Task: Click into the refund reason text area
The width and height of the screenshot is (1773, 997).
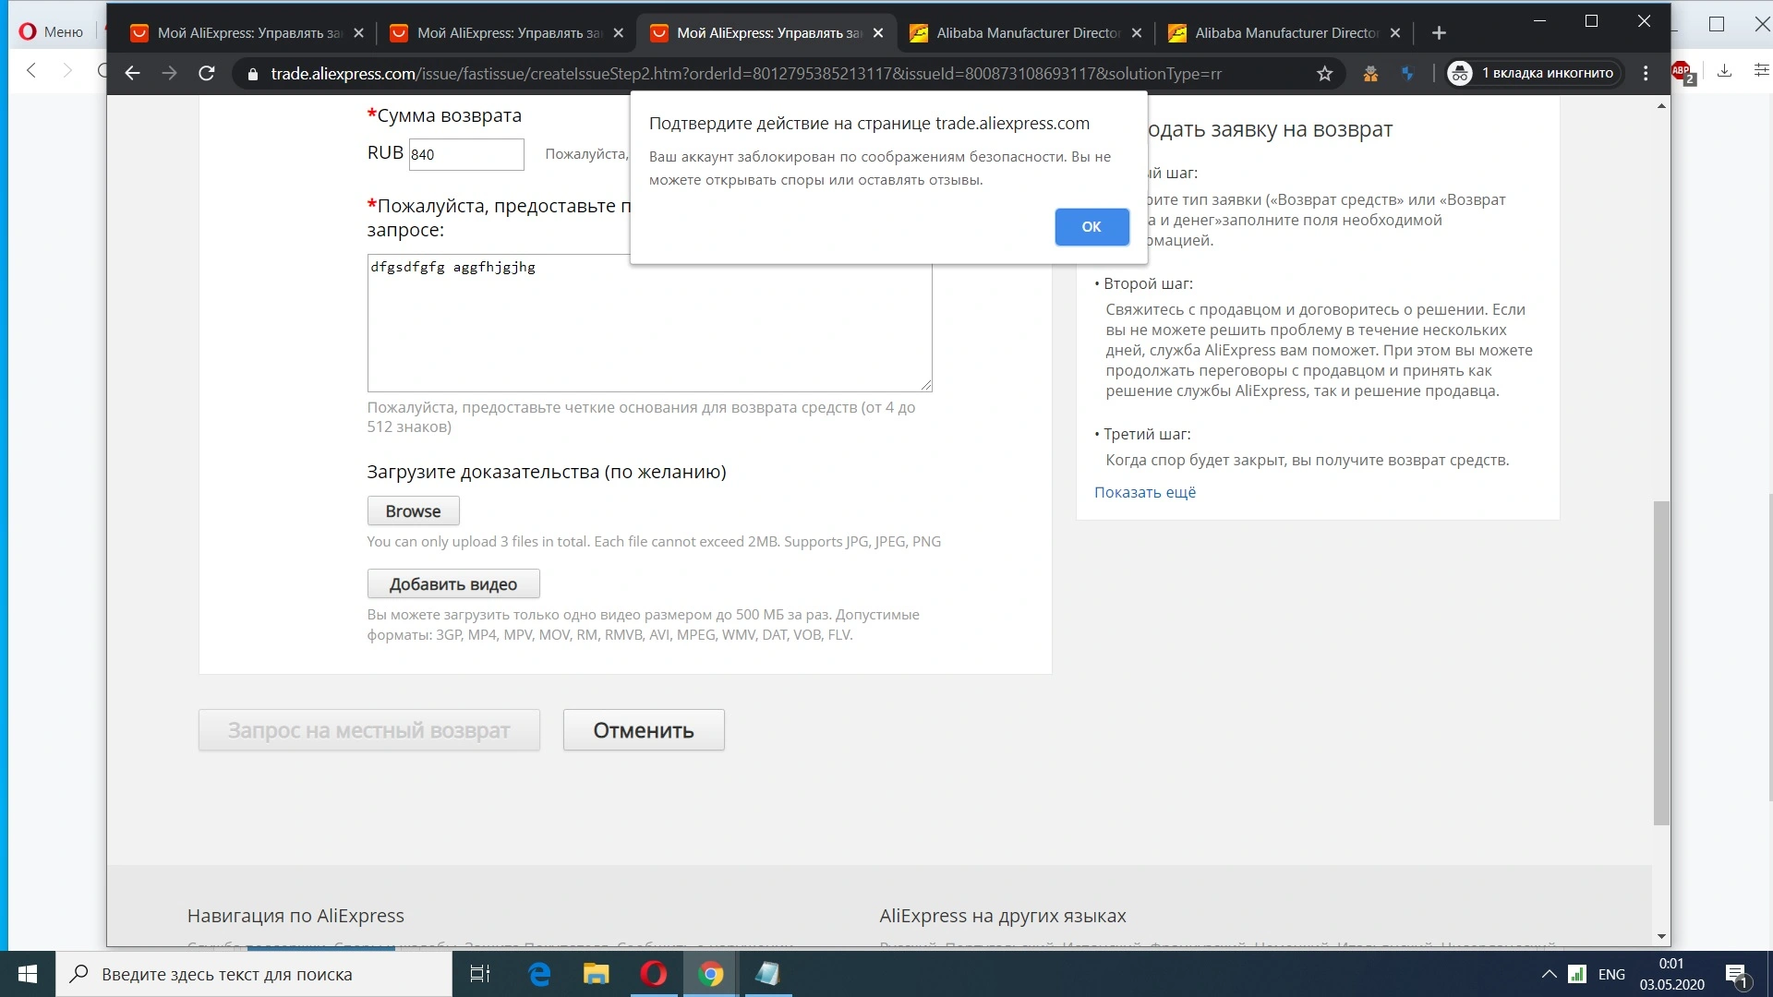Action: tap(649, 323)
